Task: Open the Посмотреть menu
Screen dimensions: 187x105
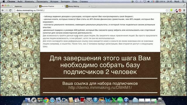Action: (42, 1)
